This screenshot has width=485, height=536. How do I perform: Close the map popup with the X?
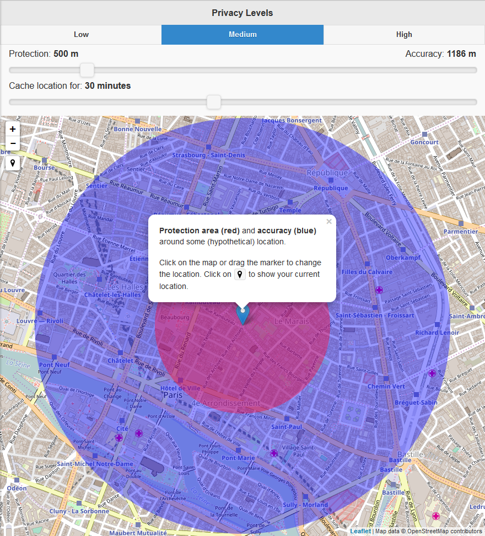tap(329, 222)
